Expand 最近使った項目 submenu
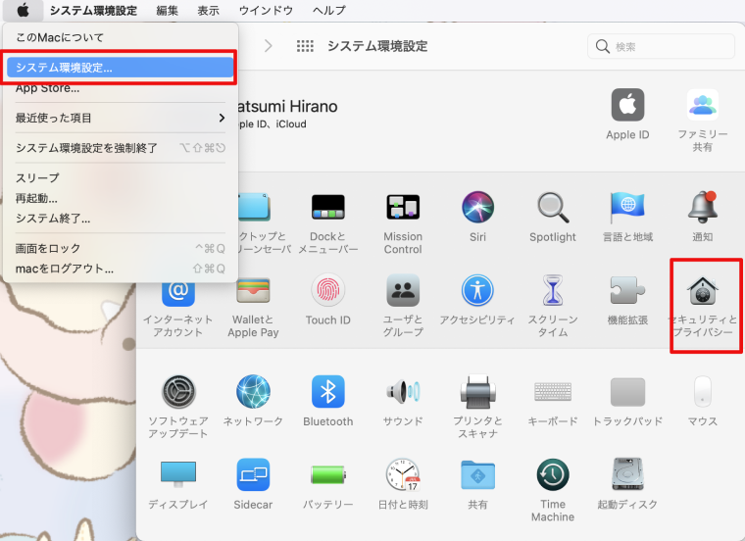Image resolution: width=745 pixels, height=541 pixels. 120,118
